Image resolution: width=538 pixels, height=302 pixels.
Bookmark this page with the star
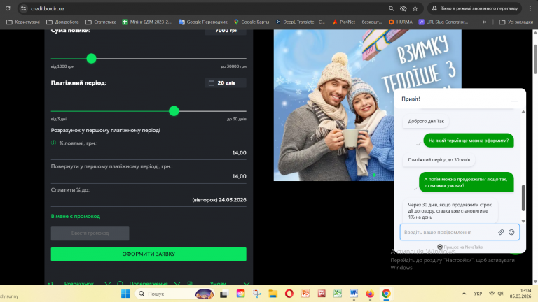click(415, 8)
